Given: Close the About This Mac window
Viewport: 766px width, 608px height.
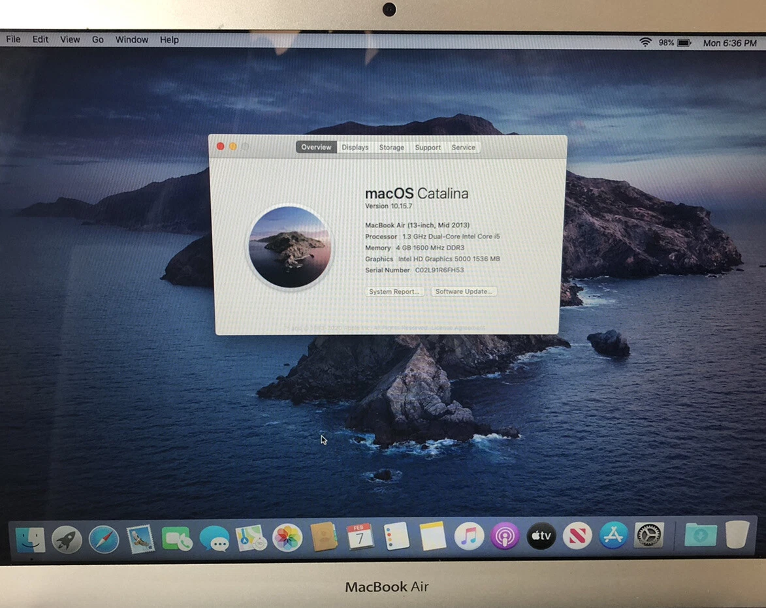Looking at the screenshot, I should click(220, 146).
